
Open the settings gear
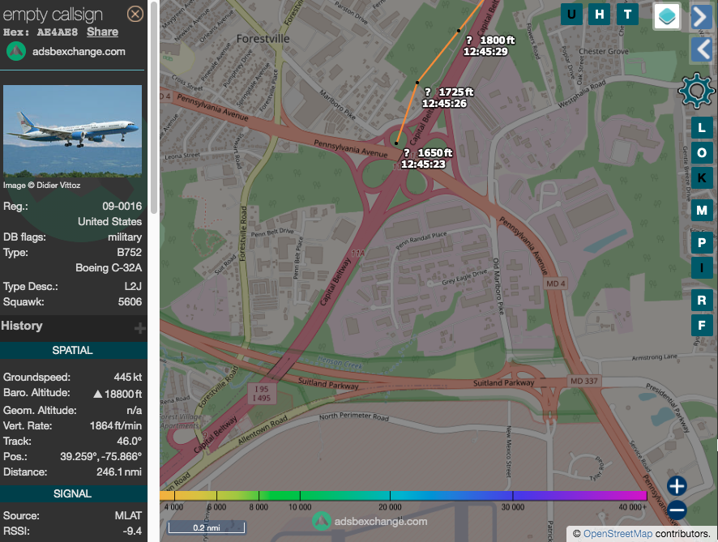pyautogui.click(x=696, y=91)
